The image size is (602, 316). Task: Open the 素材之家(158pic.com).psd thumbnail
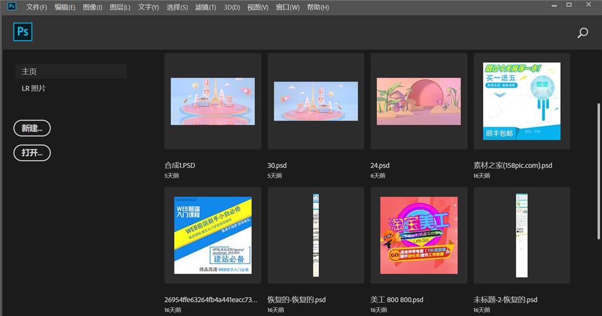pos(522,101)
